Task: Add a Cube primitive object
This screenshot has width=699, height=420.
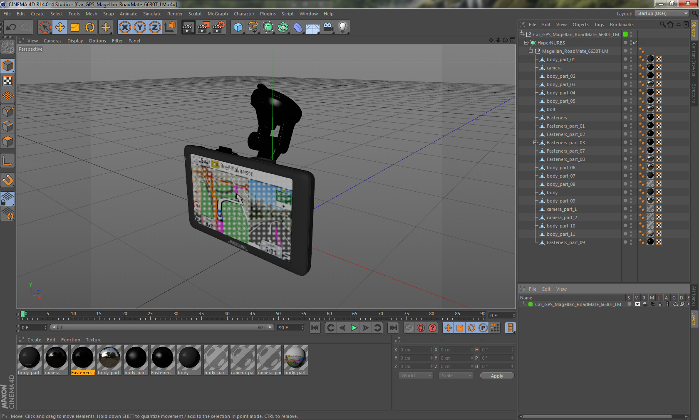Action: (238, 27)
